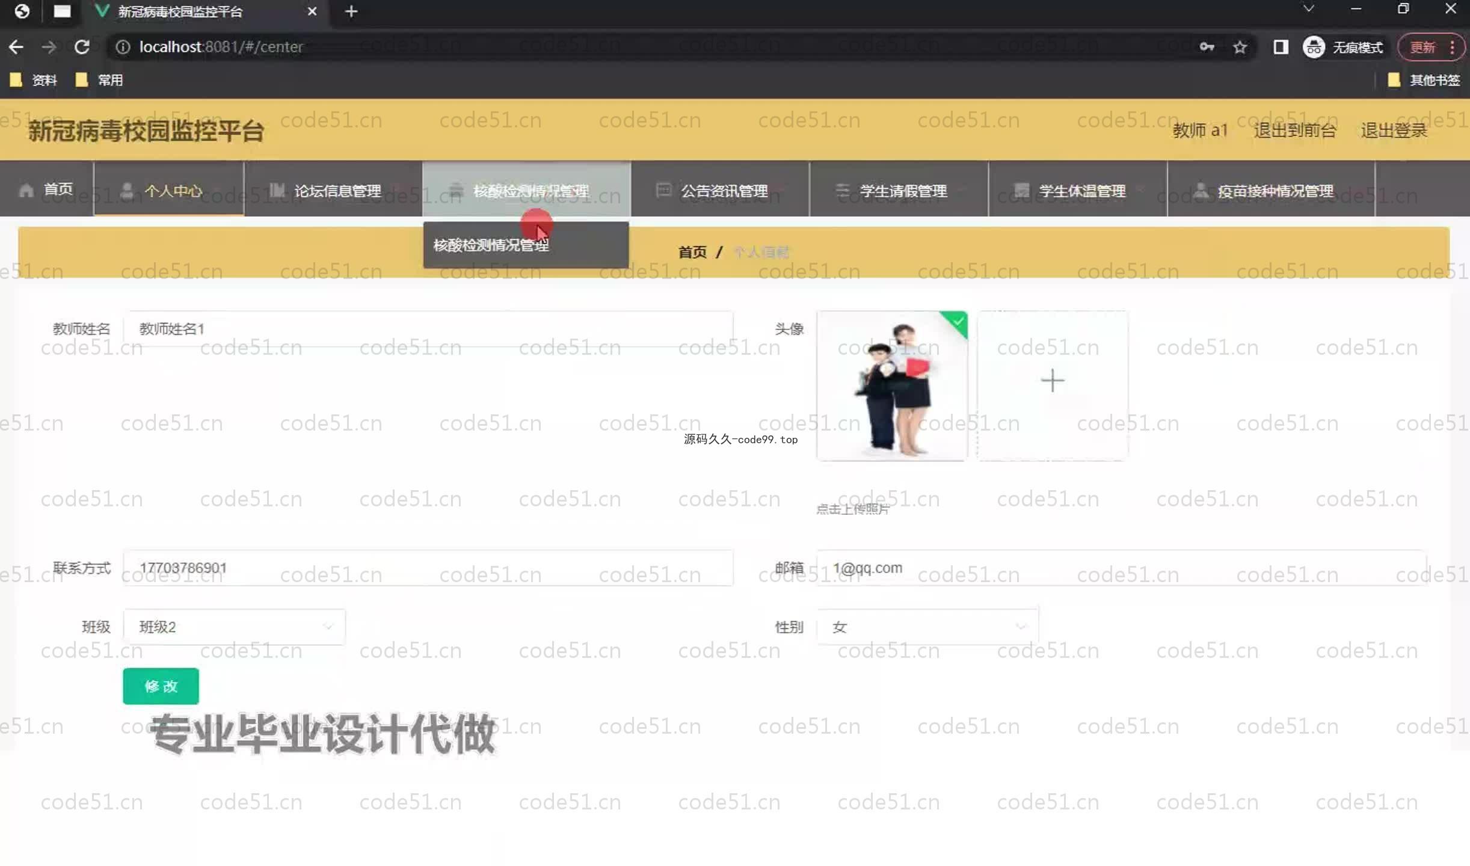Select 核酸检测情况管理 dropdown submenu item
This screenshot has width=1470, height=866.
[x=526, y=245]
